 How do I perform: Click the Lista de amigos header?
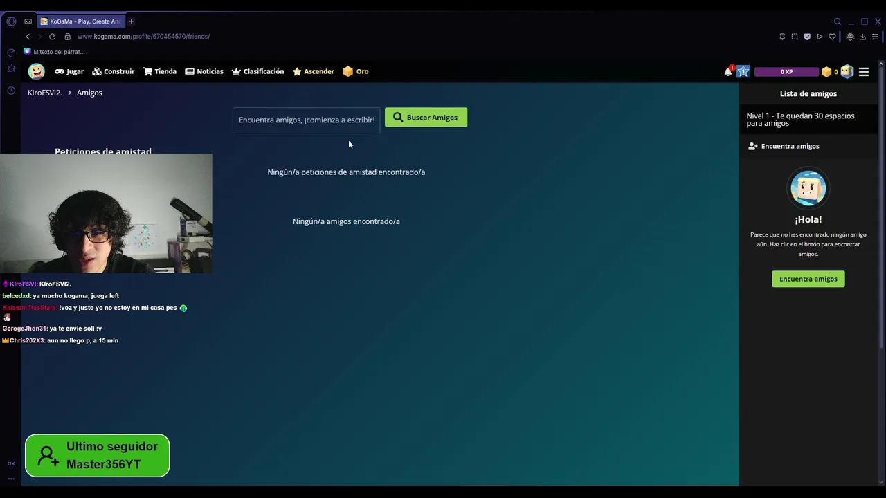[x=808, y=93]
